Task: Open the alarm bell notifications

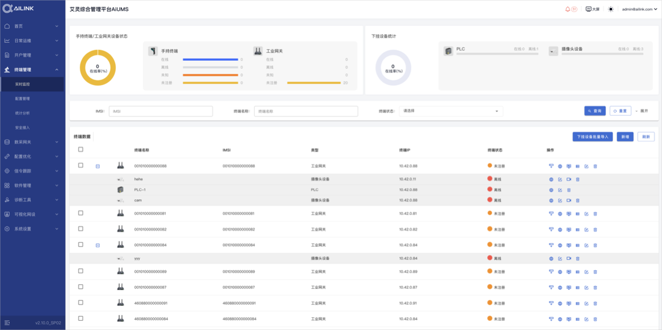Action: tap(567, 9)
